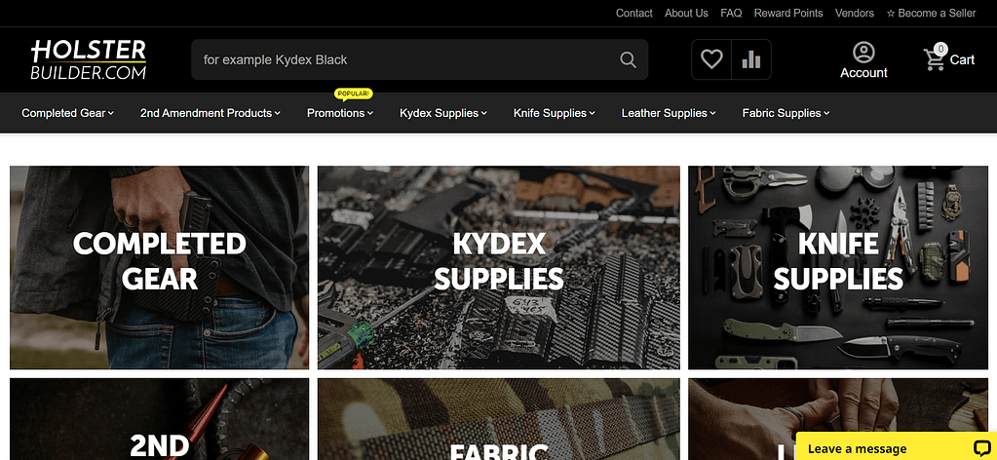Viewport: 997px width, 460px height.
Task: Click the star icon beside Become a Seller
Action: coord(890,13)
